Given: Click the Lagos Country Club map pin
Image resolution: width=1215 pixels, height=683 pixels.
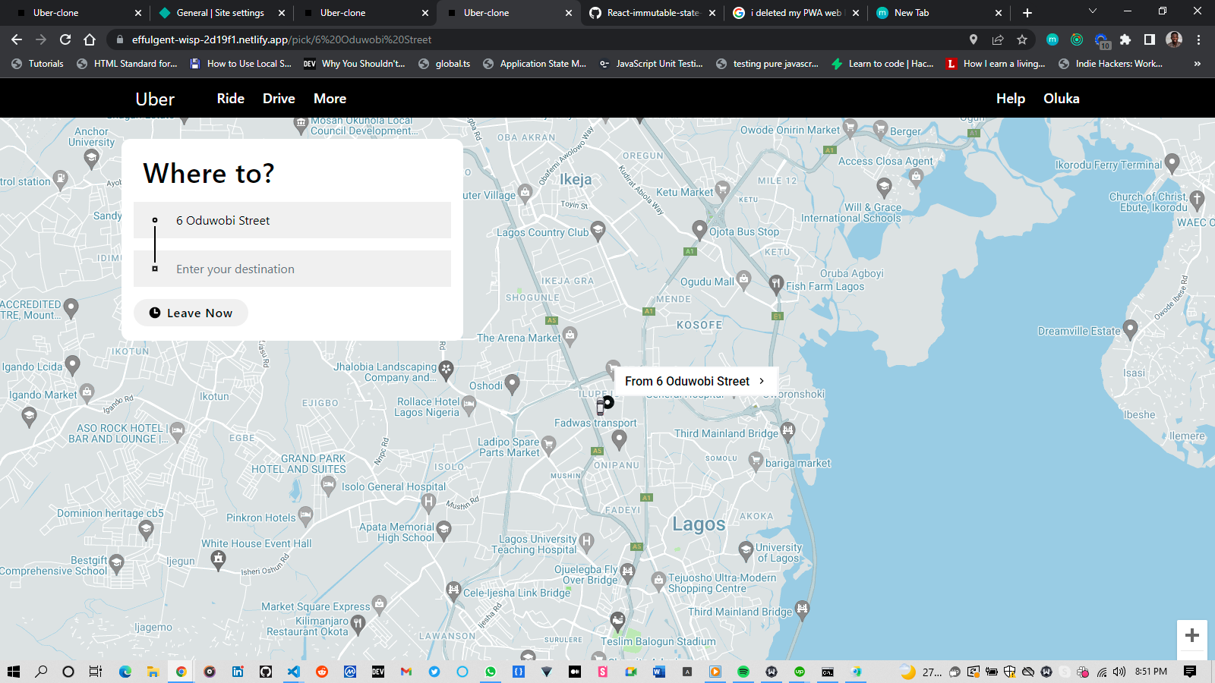Looking at the screenshot, I should (x=598, y=231).
